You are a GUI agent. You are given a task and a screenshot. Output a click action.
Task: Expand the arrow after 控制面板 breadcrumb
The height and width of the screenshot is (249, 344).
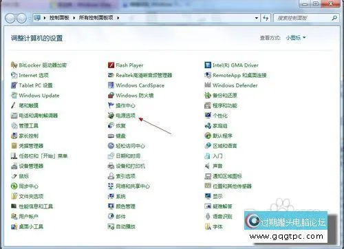[x=74, y=18]
